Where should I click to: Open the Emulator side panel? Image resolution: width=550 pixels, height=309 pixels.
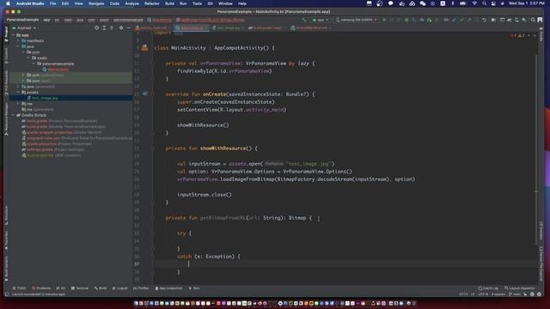click(x=541, y=230)
